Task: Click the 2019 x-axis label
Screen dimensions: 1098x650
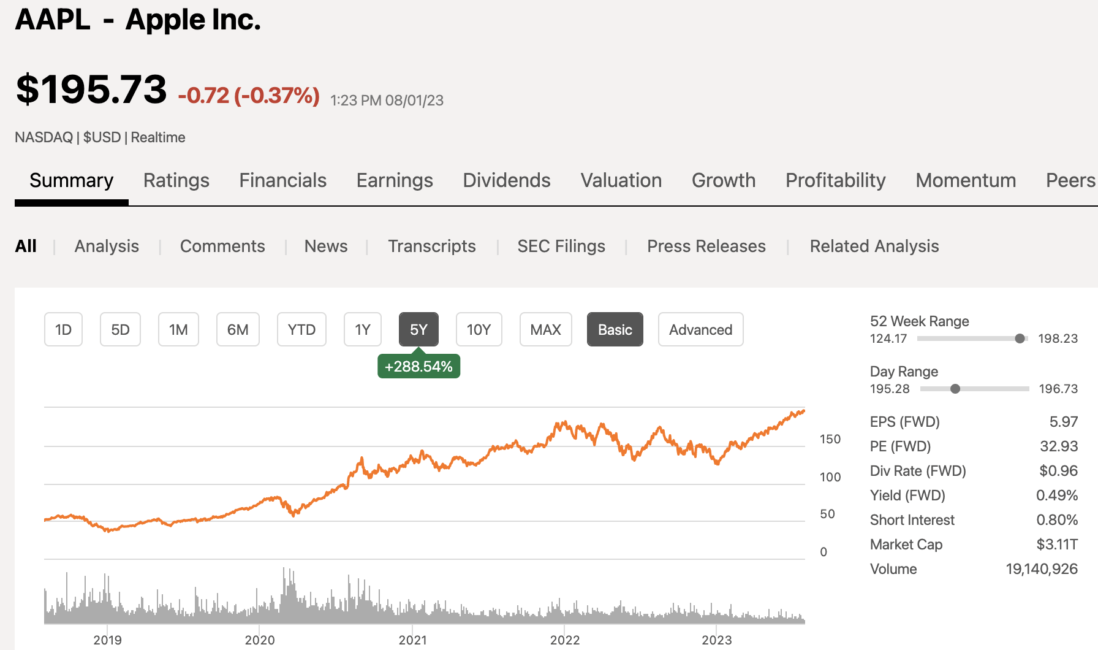Action: [107, 640]
